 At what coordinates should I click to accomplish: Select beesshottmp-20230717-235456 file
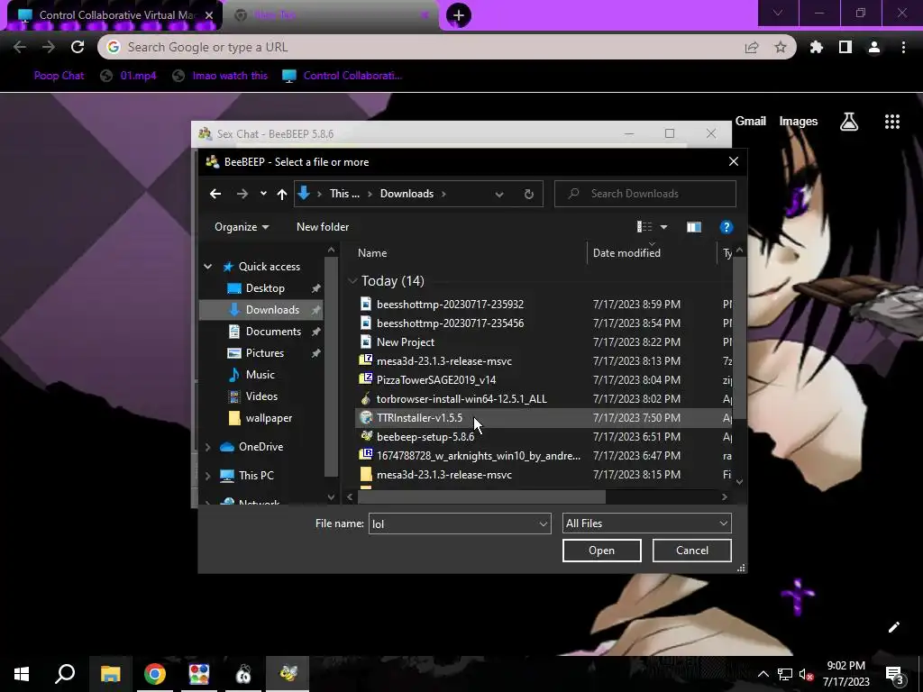[450, 323]
